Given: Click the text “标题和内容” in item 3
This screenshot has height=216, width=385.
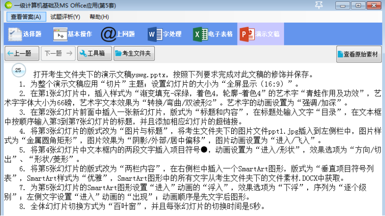Looking at the screenshot, I should tap(219, 112).
